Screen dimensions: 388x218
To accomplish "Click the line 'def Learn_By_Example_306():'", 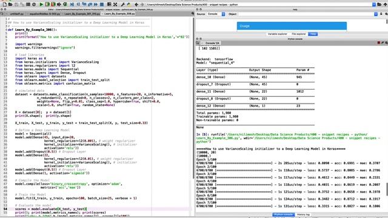I will (x=32, y=30).
